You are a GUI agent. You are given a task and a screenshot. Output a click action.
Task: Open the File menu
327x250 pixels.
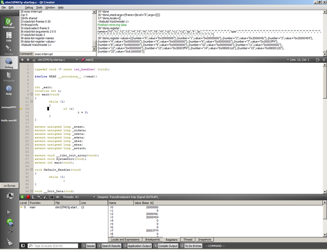pyautogui.click(x=4, y=8)
